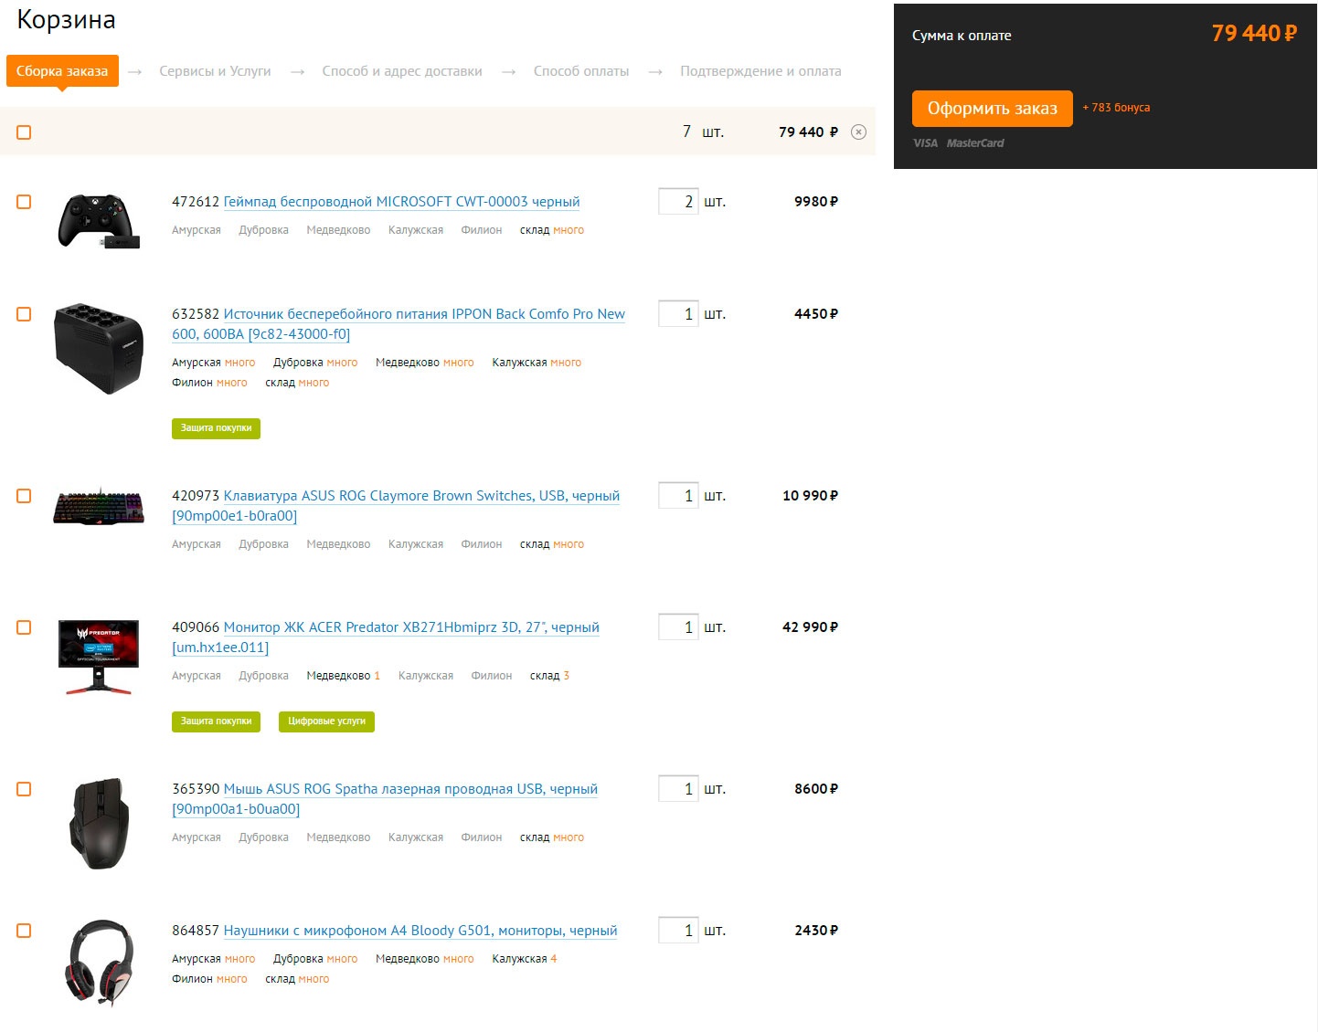Click the MasterCard payment logo

[x=975, y=143]
